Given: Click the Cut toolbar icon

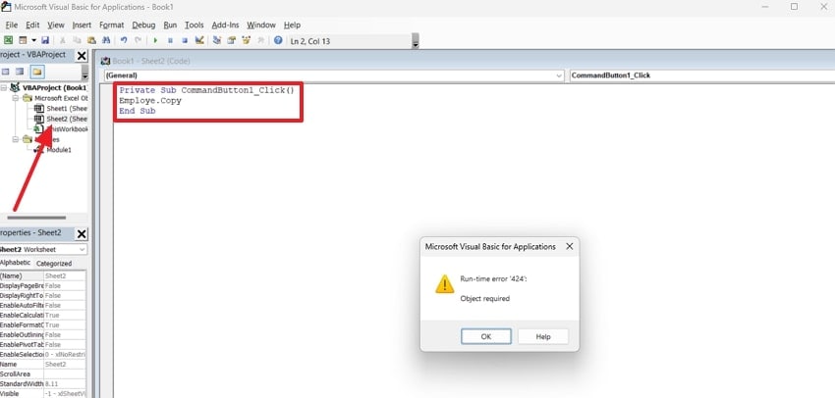Looking at the screenshot, I should tap(62, 40).
